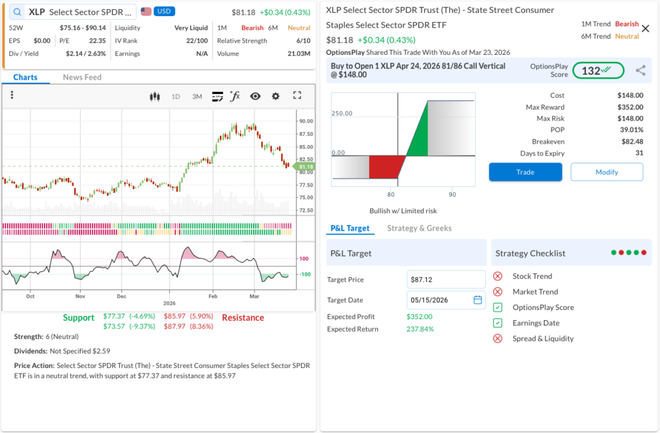
Task: Close the trade details panel
Action: coord(646,28)
